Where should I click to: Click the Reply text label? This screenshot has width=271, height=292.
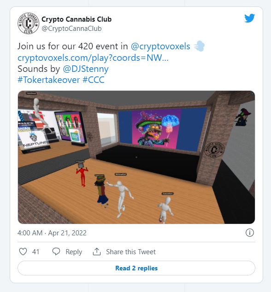(74, 252)
